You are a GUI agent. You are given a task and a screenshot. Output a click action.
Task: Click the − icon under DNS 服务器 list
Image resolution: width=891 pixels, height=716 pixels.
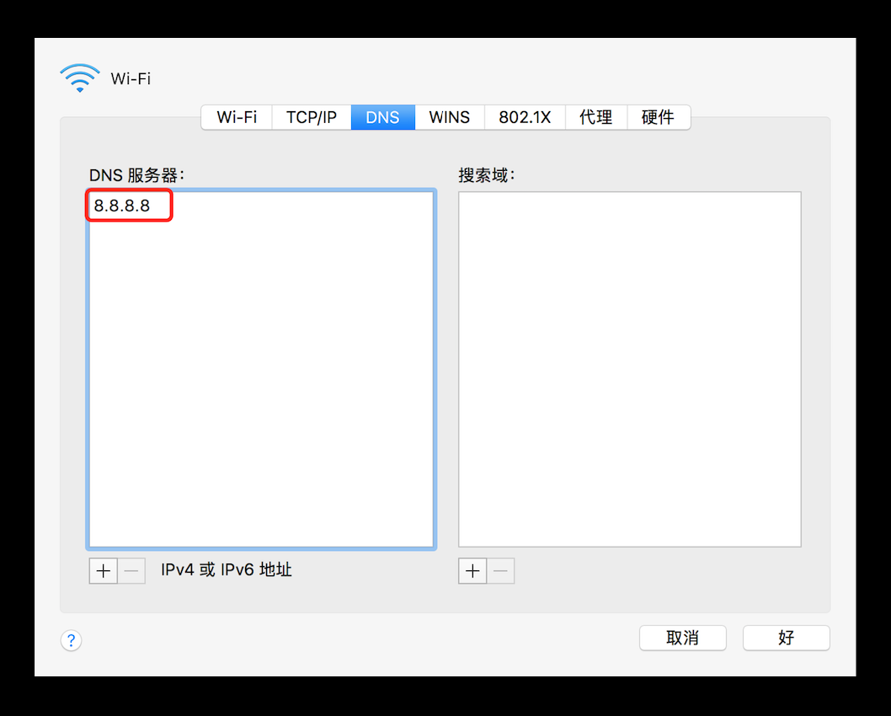[x=131, y=570]
